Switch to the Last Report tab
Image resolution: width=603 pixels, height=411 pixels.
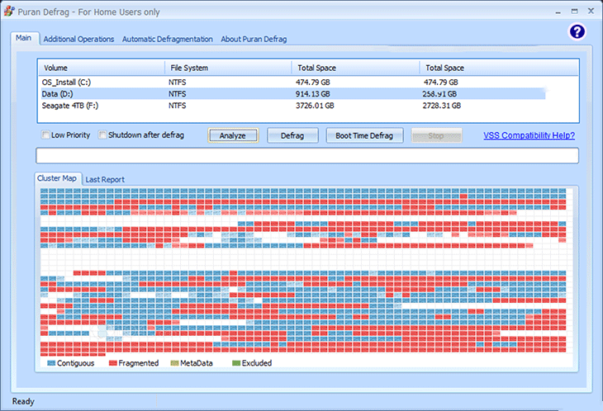(105, 179)
